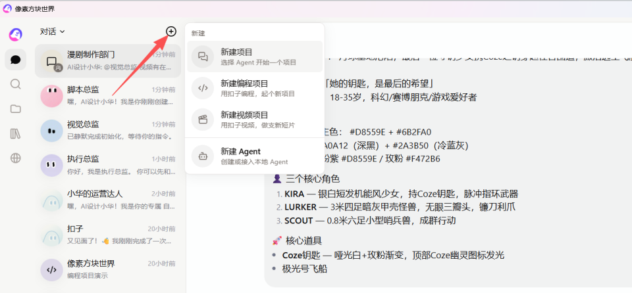The width and height of the screenshot is (632, 293).
Task: Click the "用扣子视频，做支新短片" subtitle
Action: 258,125
